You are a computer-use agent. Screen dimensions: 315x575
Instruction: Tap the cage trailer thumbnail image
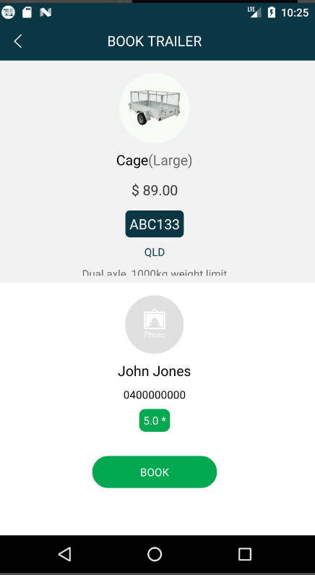pyautogui.click(x=154, y=108)
